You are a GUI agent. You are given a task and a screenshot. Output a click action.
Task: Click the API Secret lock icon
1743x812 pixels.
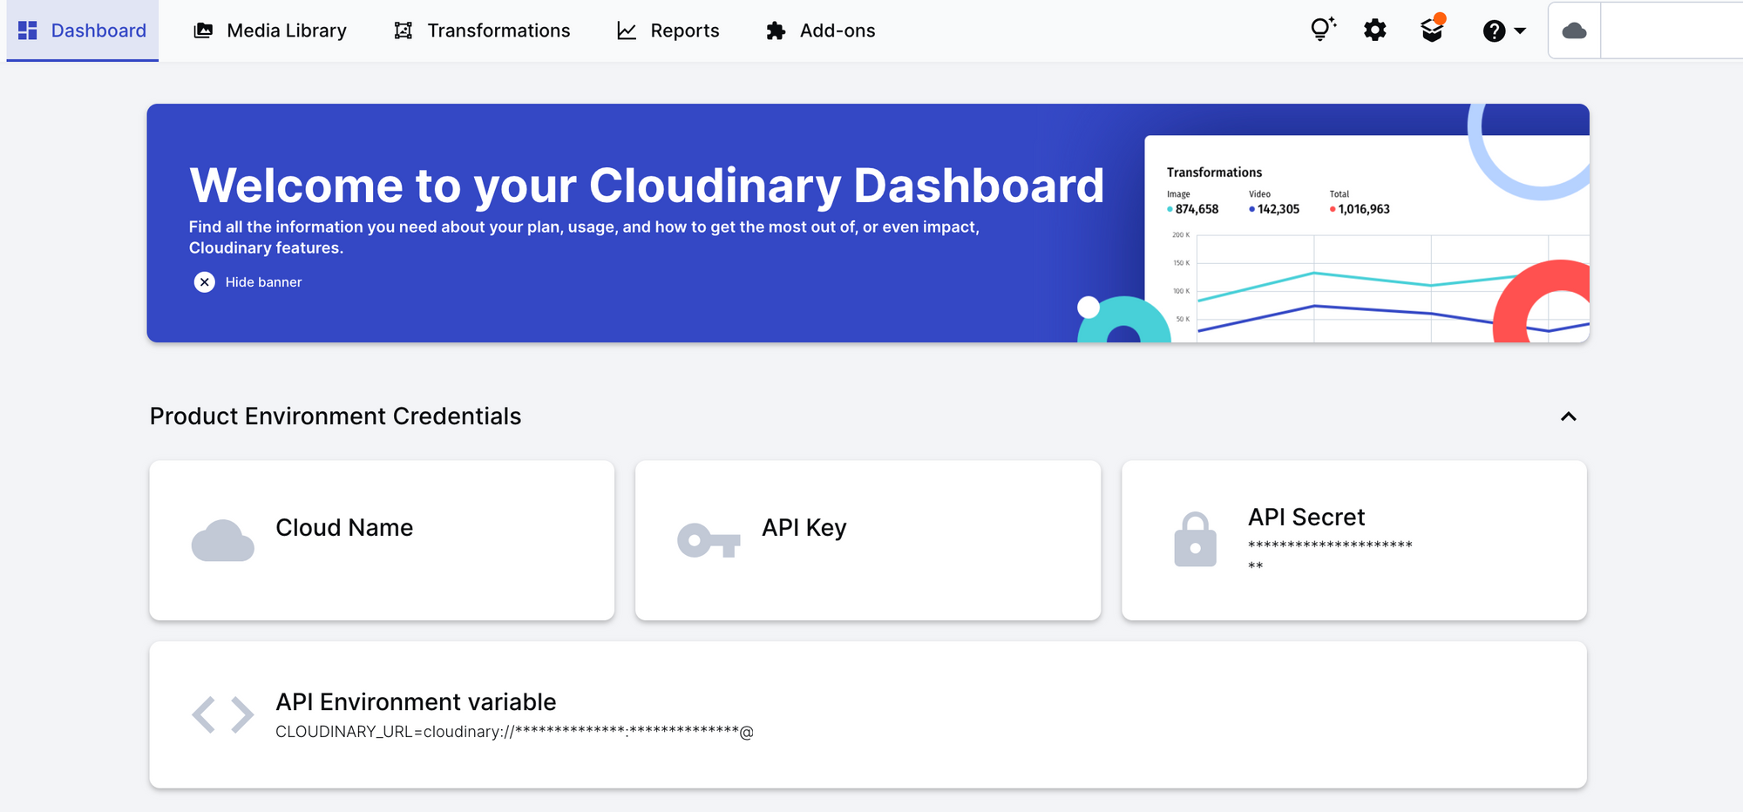pos(1196,539)
